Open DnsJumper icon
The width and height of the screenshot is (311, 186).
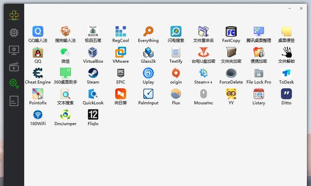click(66, 114)
